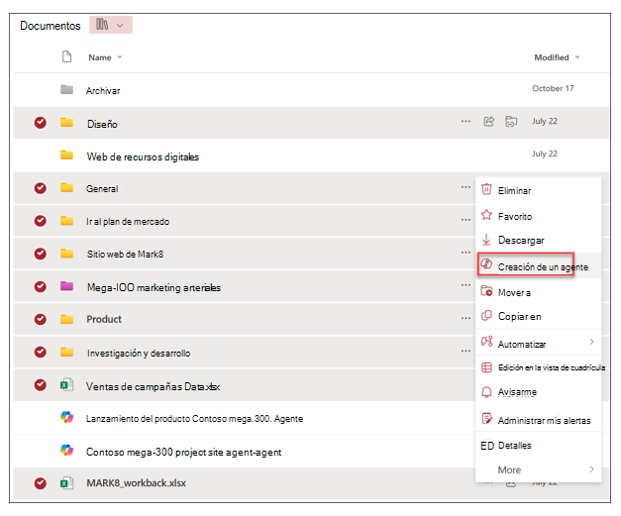This screenshot has height=516, width=621.
Task: Open Ventas de campañas Data.xlsx file
Action: pyautogui.click(x=153, y=386)
